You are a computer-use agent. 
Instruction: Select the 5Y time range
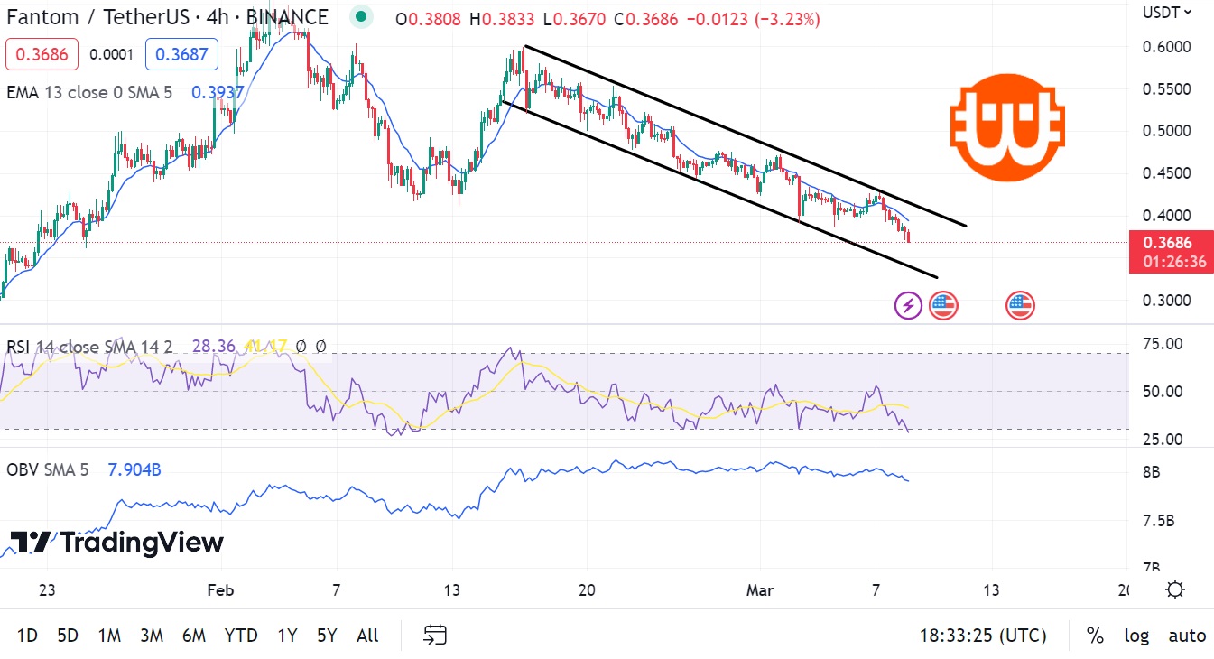click(327, 636)
